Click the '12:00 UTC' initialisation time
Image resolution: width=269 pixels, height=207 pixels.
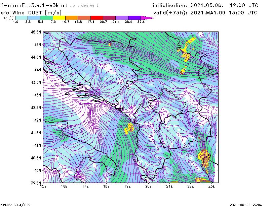(x=244, y=5)
